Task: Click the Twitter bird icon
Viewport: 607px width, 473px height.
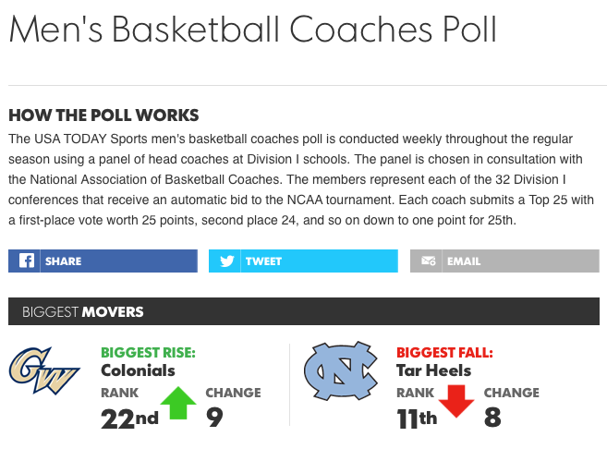Action: (227, 261)
